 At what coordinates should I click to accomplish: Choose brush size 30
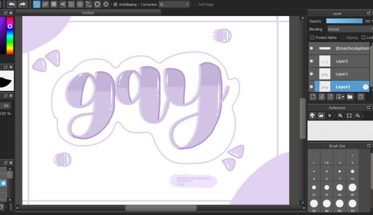(314, 205)
